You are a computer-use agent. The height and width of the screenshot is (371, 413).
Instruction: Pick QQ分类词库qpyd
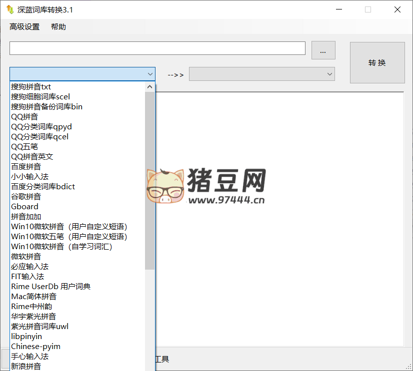(77, 127)
